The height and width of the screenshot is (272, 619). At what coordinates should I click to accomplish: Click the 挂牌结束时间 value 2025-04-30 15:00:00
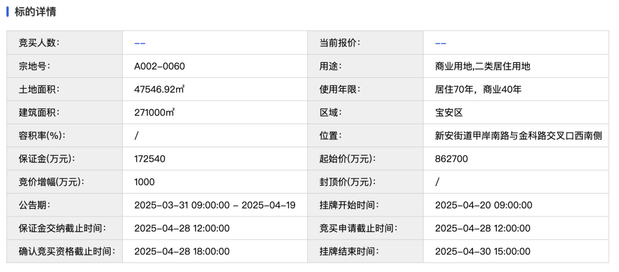pos(482,251)
